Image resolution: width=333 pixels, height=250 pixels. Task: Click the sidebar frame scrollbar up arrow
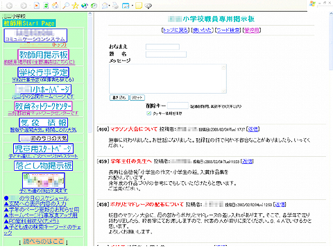tap(90, 14)
